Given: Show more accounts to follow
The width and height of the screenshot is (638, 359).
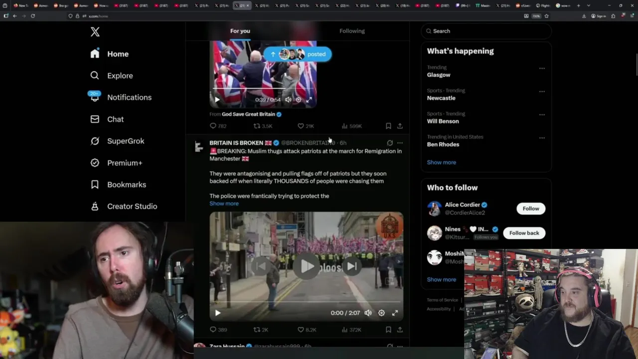Looking at the screenshot, I should (x=441, y=280).
